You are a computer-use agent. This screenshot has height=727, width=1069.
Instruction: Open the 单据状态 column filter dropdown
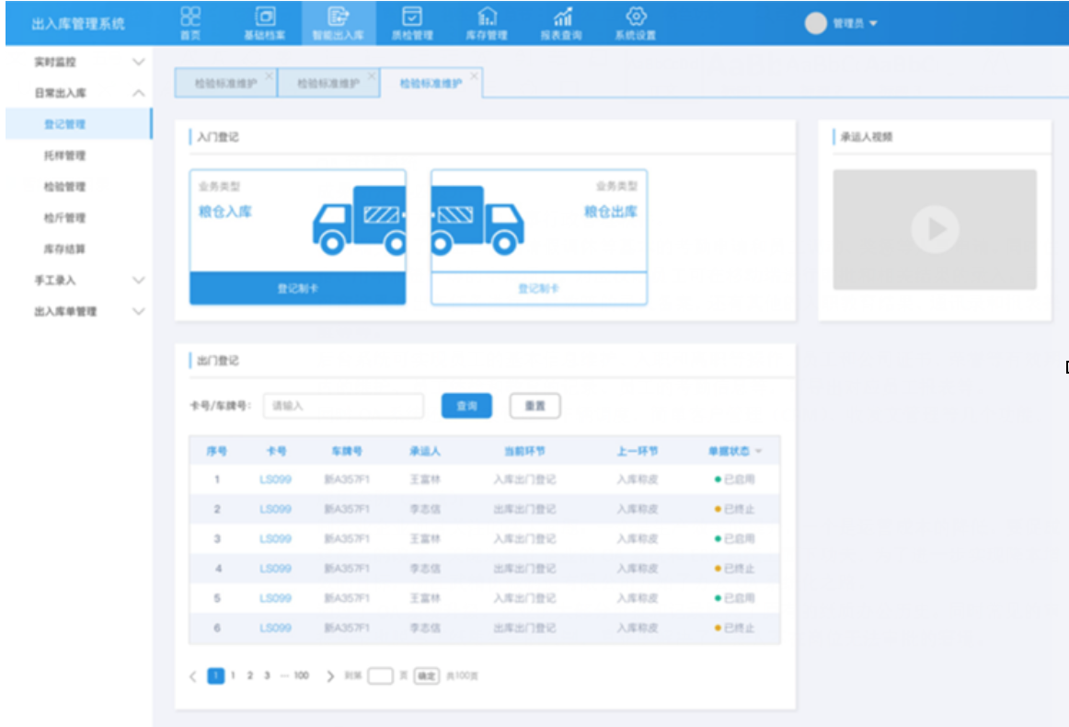(759, 452)
